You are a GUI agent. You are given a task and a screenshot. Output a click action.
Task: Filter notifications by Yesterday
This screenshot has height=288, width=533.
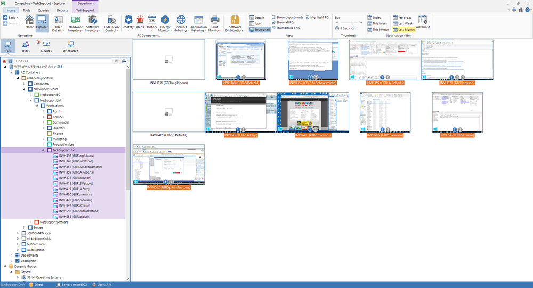tap(402, 18)
